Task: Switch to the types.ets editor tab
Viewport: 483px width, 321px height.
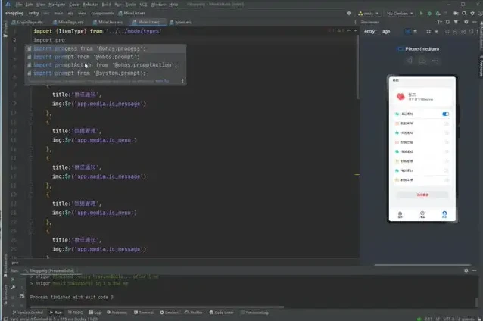Action: point(182,23)
